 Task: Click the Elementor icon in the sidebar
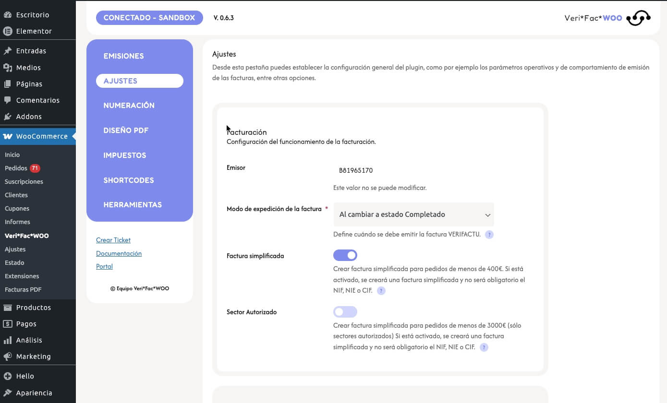pos(8,31)
